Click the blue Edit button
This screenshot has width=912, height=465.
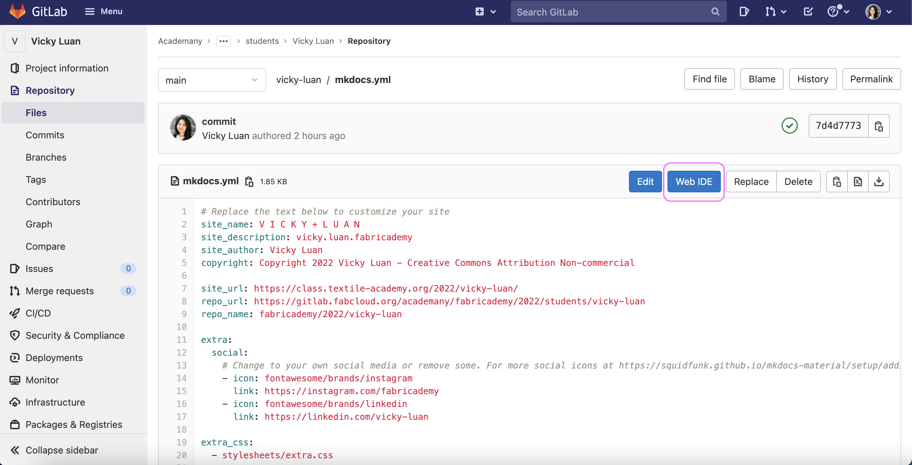point(645,182)
